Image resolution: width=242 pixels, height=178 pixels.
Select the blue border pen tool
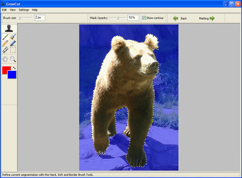[x=13, y=44]
